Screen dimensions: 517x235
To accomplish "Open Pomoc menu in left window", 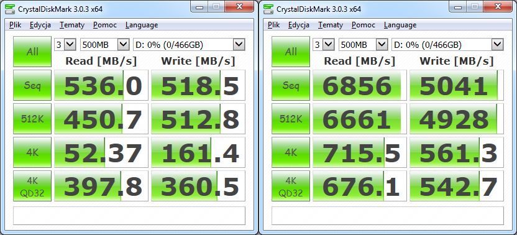I will click(x=105, y=25).
